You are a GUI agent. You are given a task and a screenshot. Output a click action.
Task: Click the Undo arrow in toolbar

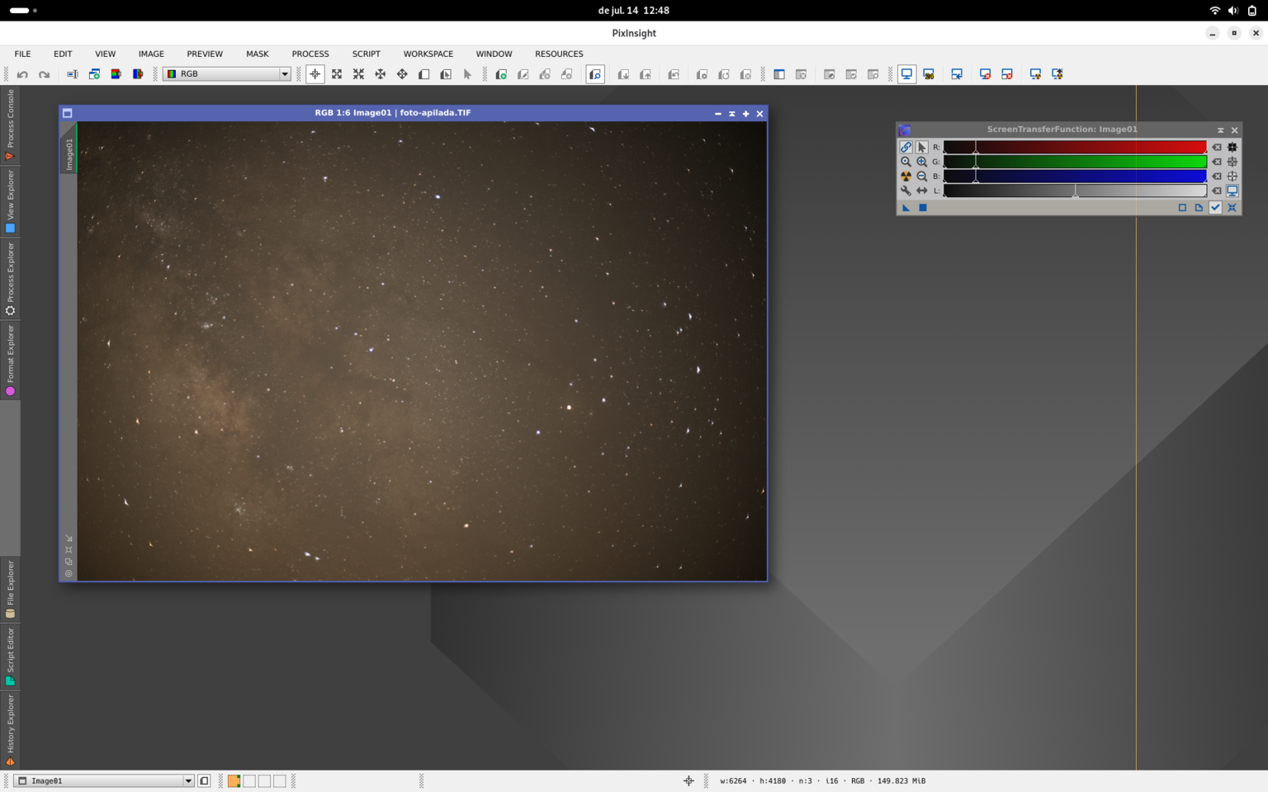pos(22,74)
